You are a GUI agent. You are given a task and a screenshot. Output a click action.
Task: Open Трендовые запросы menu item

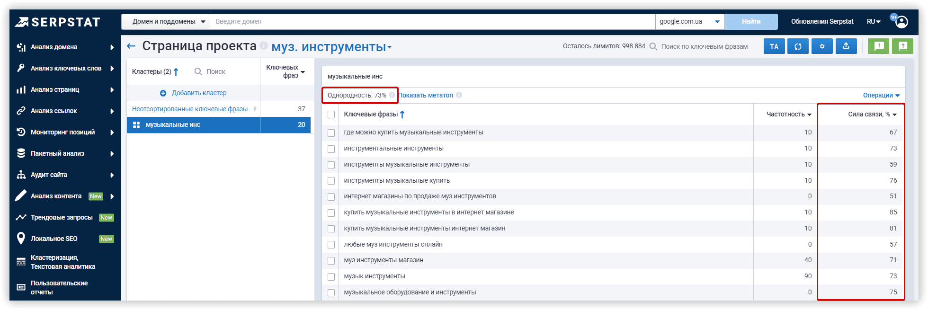62,217
